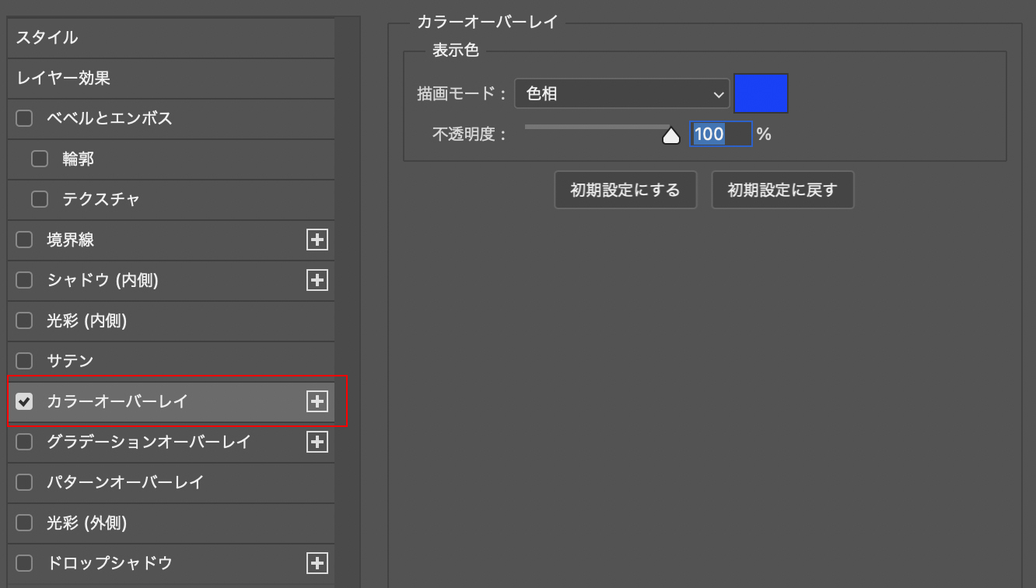This screenshot has height=588, width=1036.
Task: Click the plus icon next to ドロップシャドウ
Action: click(x=317, y=563)
